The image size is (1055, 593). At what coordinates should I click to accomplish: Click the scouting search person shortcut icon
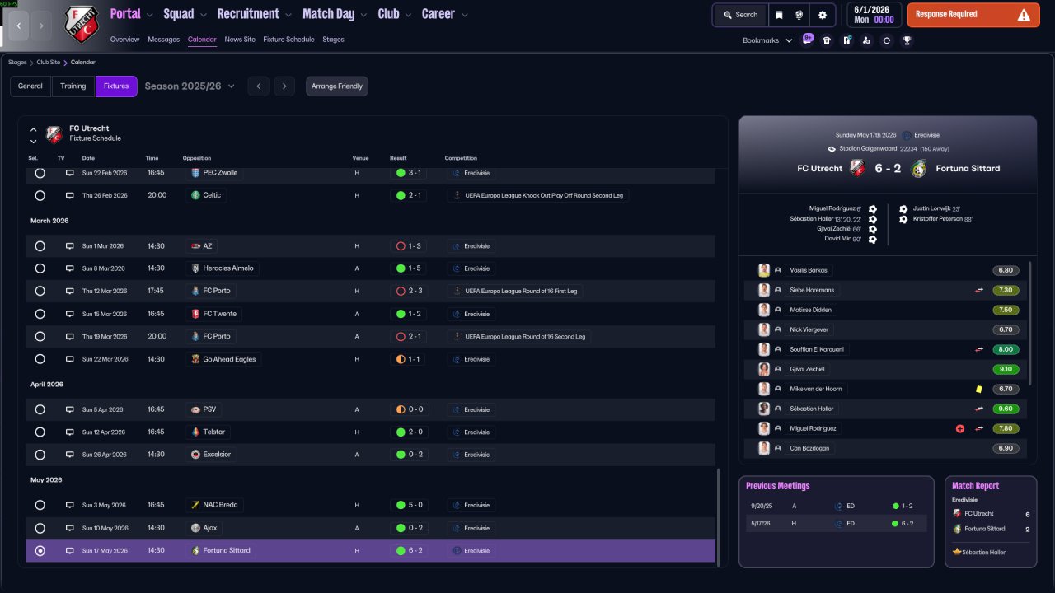[866, 40]
